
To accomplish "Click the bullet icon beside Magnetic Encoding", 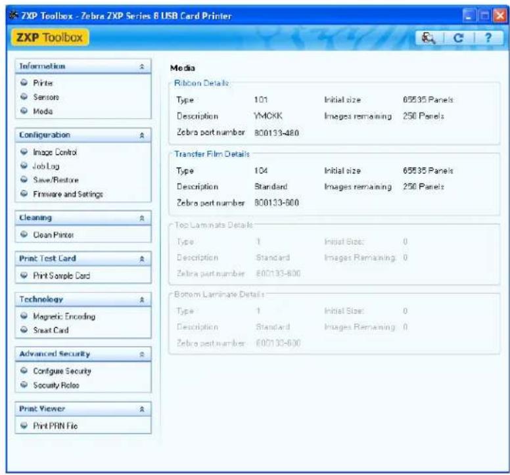I will [24, 316].
